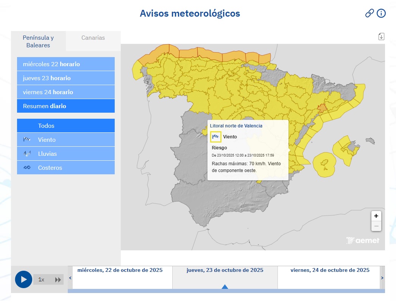Viewport: 396px width, 304px height.
Task: Open the Península y Baleares tab
Action: click(x=38, y=42)
